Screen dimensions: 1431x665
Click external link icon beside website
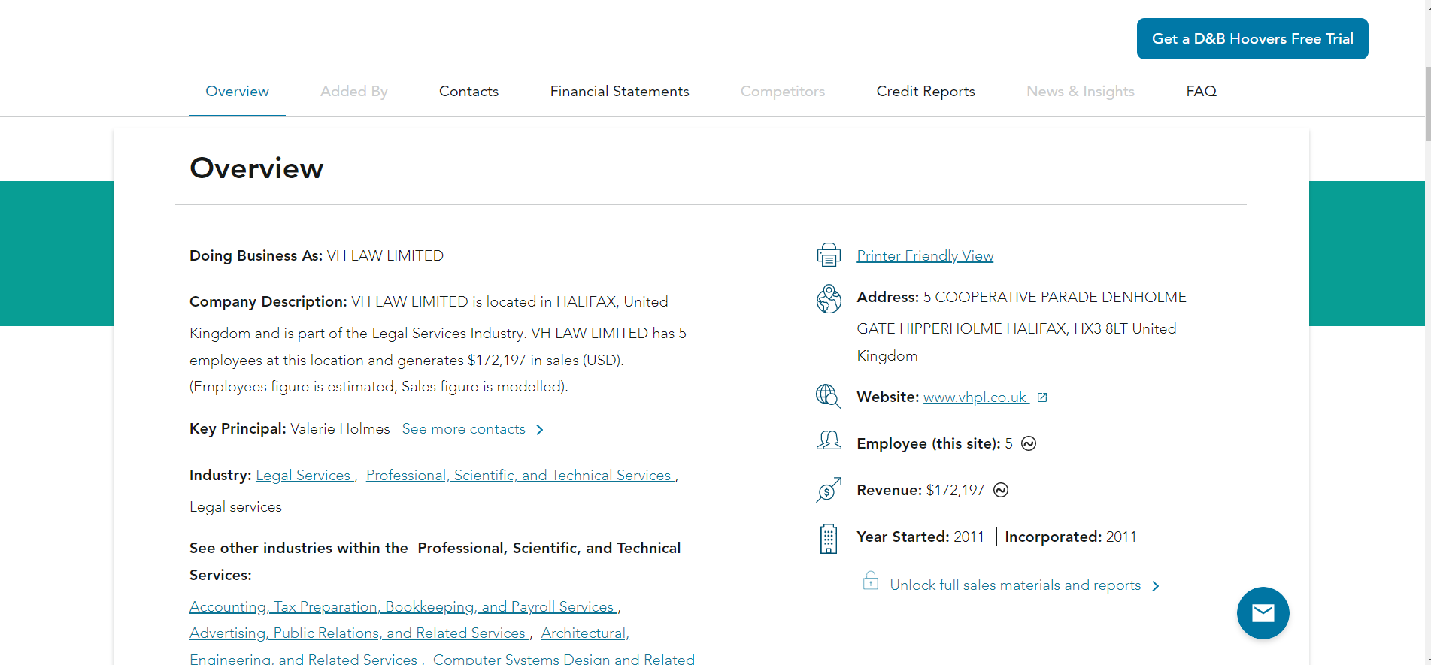(1042, 397)
